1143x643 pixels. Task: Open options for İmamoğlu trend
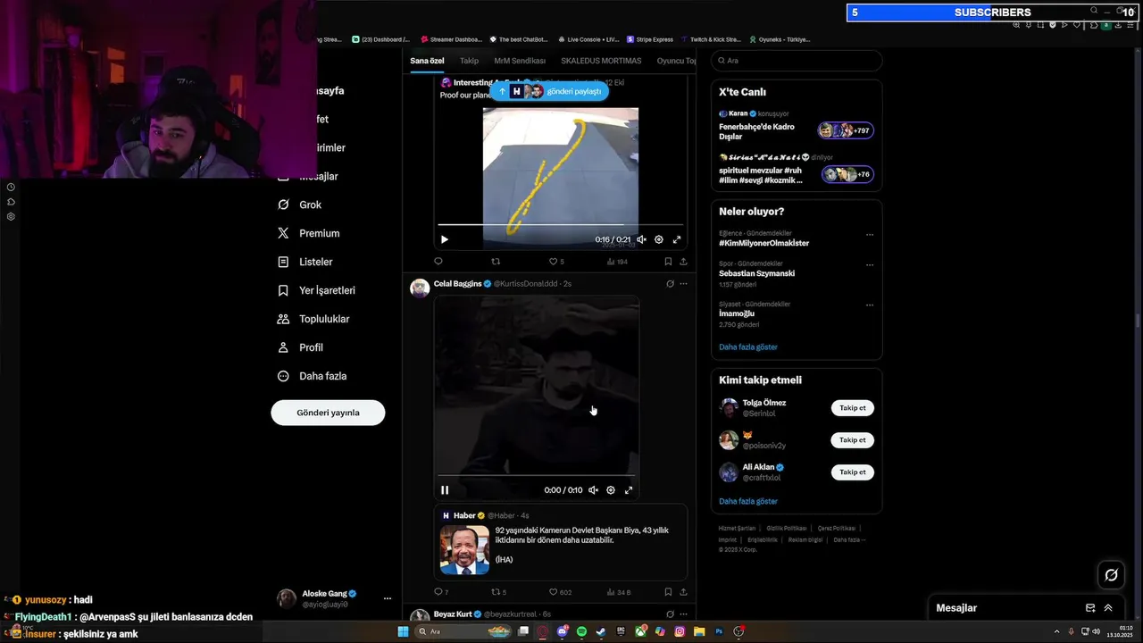(870, 305)
